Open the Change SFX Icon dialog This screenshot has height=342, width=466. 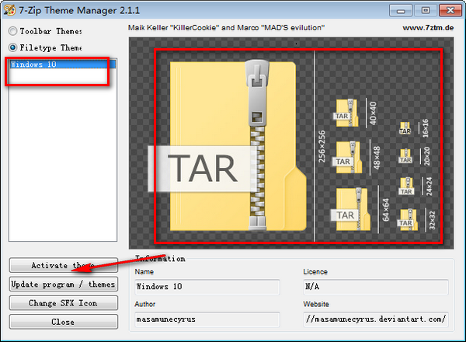tap(64, 302)
